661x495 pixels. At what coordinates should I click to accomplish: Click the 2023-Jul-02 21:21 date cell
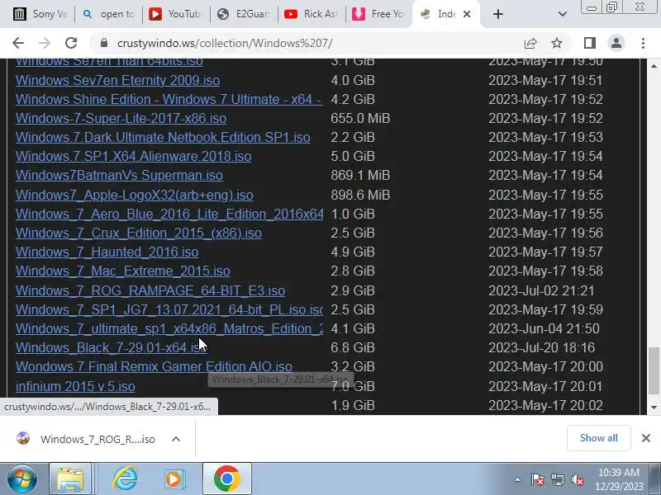point(541,290)
